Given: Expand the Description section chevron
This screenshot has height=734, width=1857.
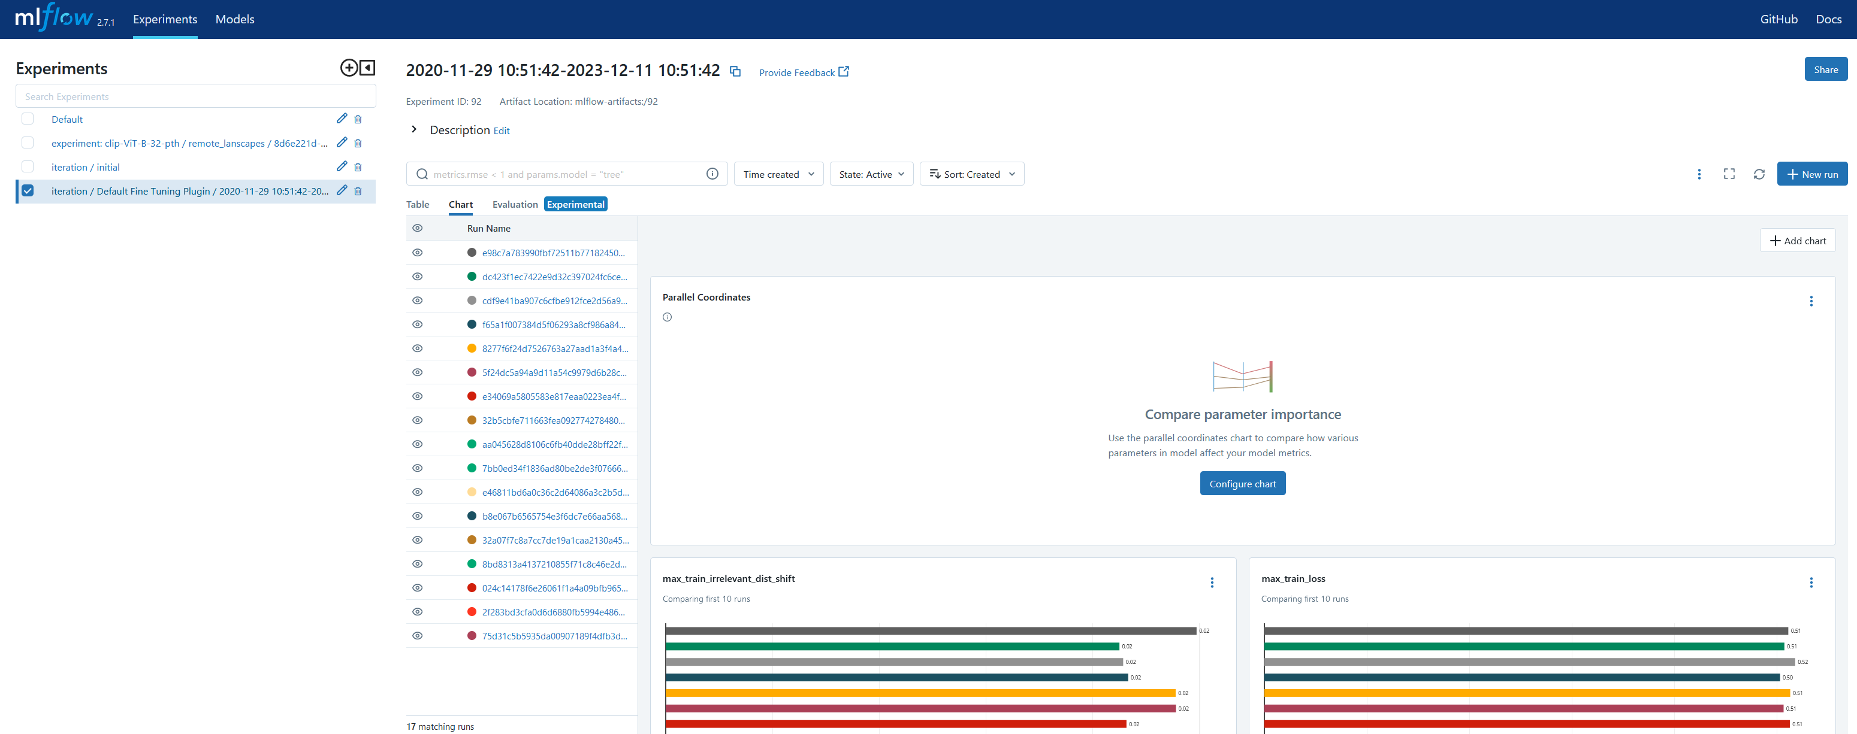Looking at the screenshot, I should (x=414, y=130).
